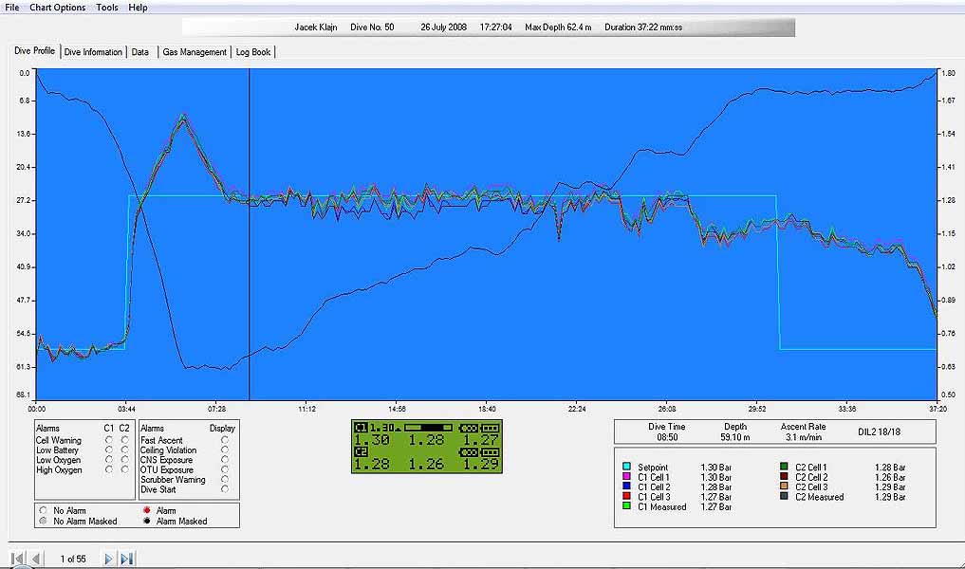This screenshot has width=965, height=569.
Task: Click the High Oxygen C1 radio indicator
Action: pyautogui.click(x=109, y=469)
